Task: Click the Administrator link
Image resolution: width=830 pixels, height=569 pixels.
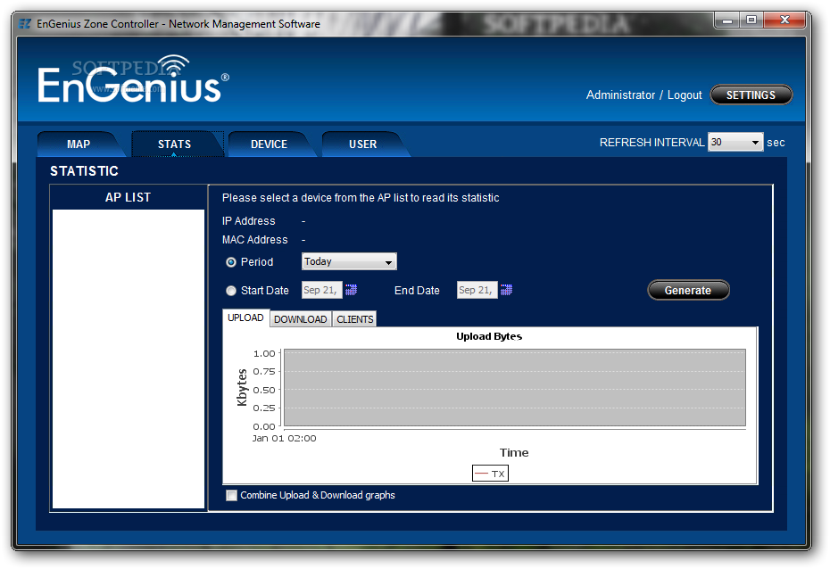Action: (620, 95)
